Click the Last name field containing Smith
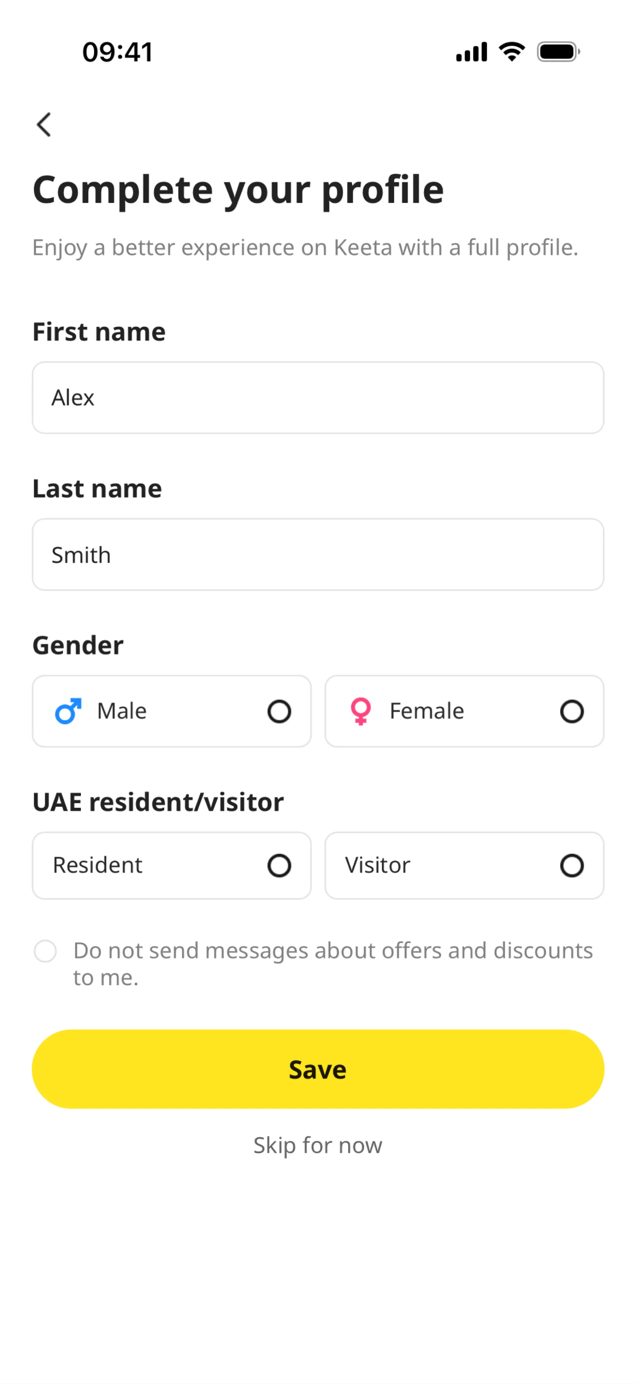The image size is (636, 1384). [318, 554]
